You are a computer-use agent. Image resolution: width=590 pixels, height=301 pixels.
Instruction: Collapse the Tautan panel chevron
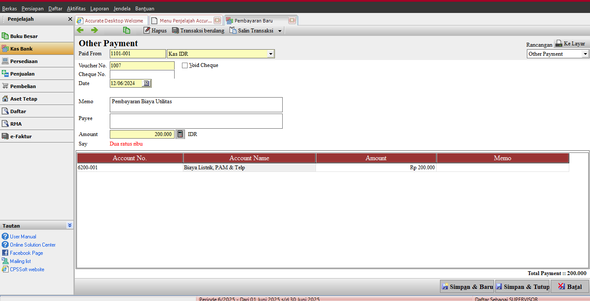click(70, 225)
